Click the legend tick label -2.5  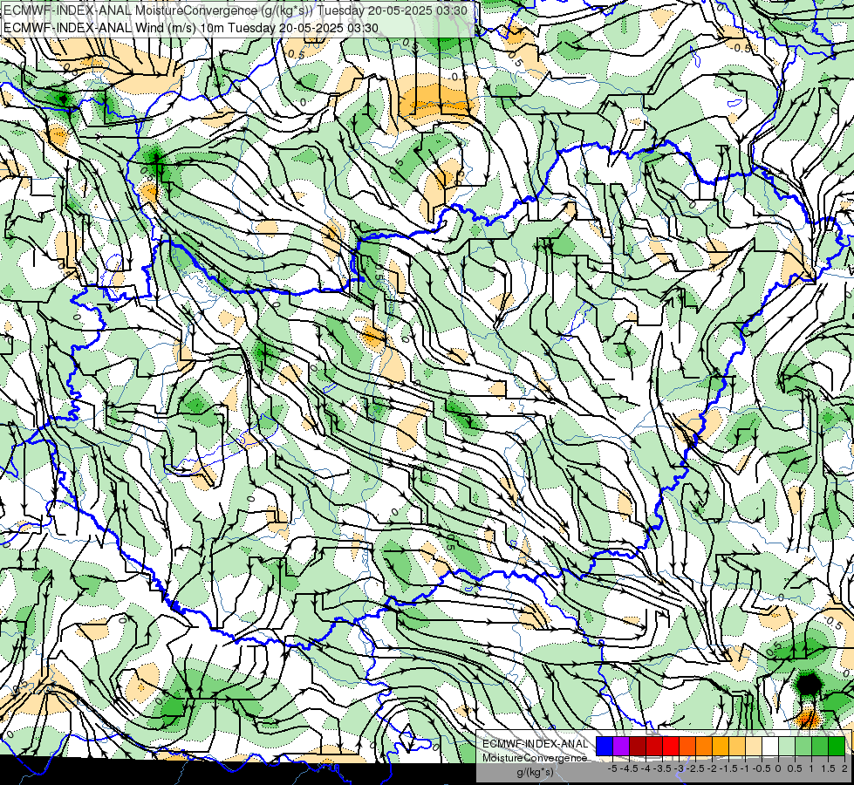point(695,768)
